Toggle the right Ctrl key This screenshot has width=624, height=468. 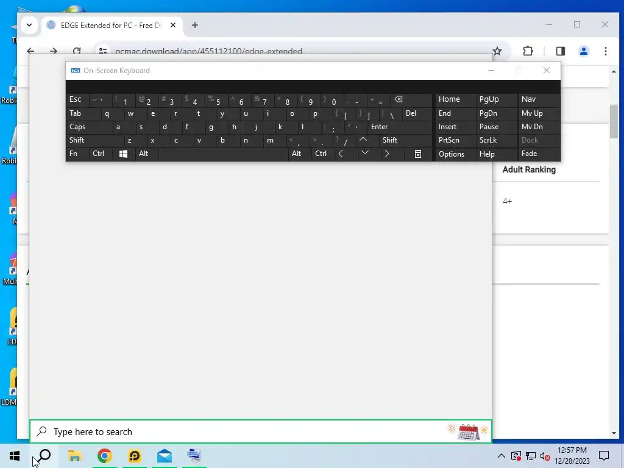pos(323,154)
